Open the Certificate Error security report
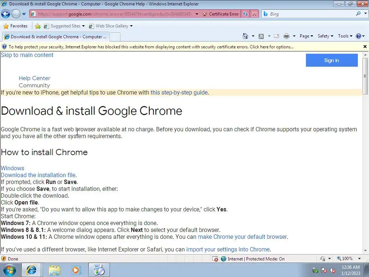 click(x=221, y=14)
